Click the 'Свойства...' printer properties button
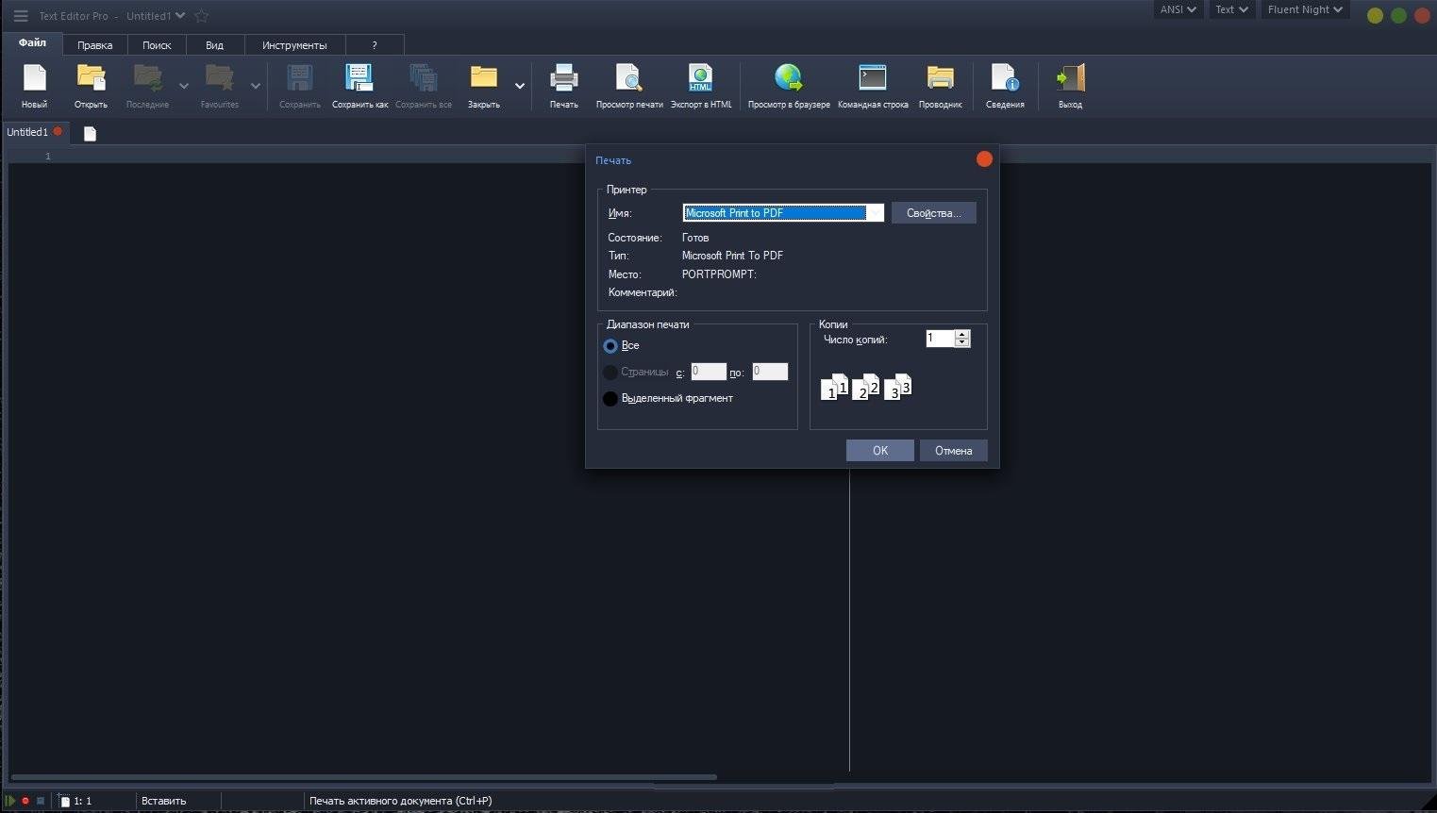The image size is (1437, 813). [x=933, y=213]
